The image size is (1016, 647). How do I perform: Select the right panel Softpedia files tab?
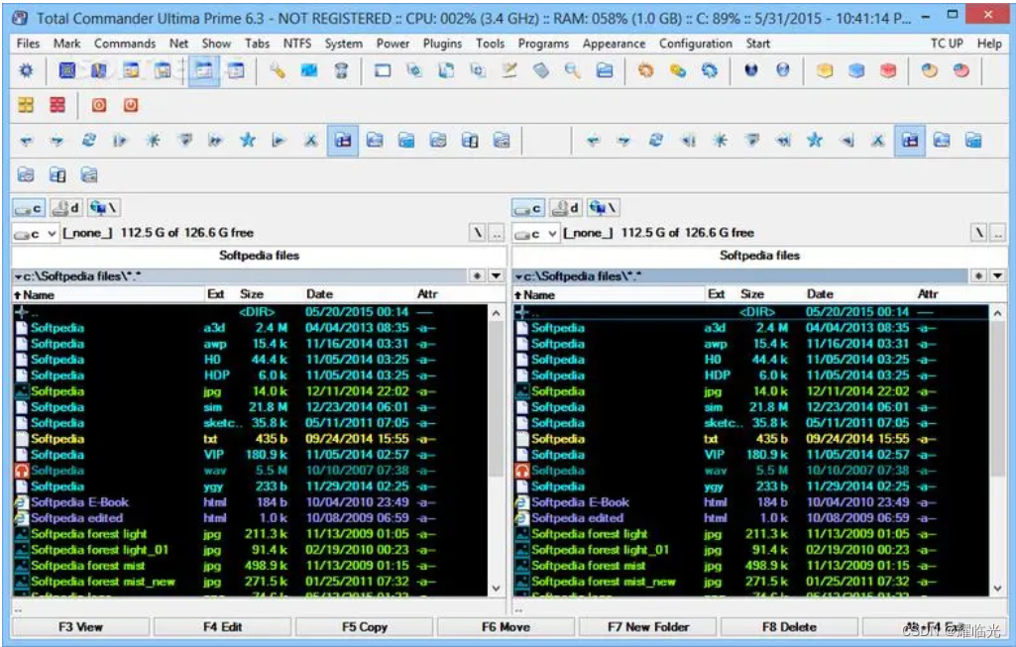(759, 256)
